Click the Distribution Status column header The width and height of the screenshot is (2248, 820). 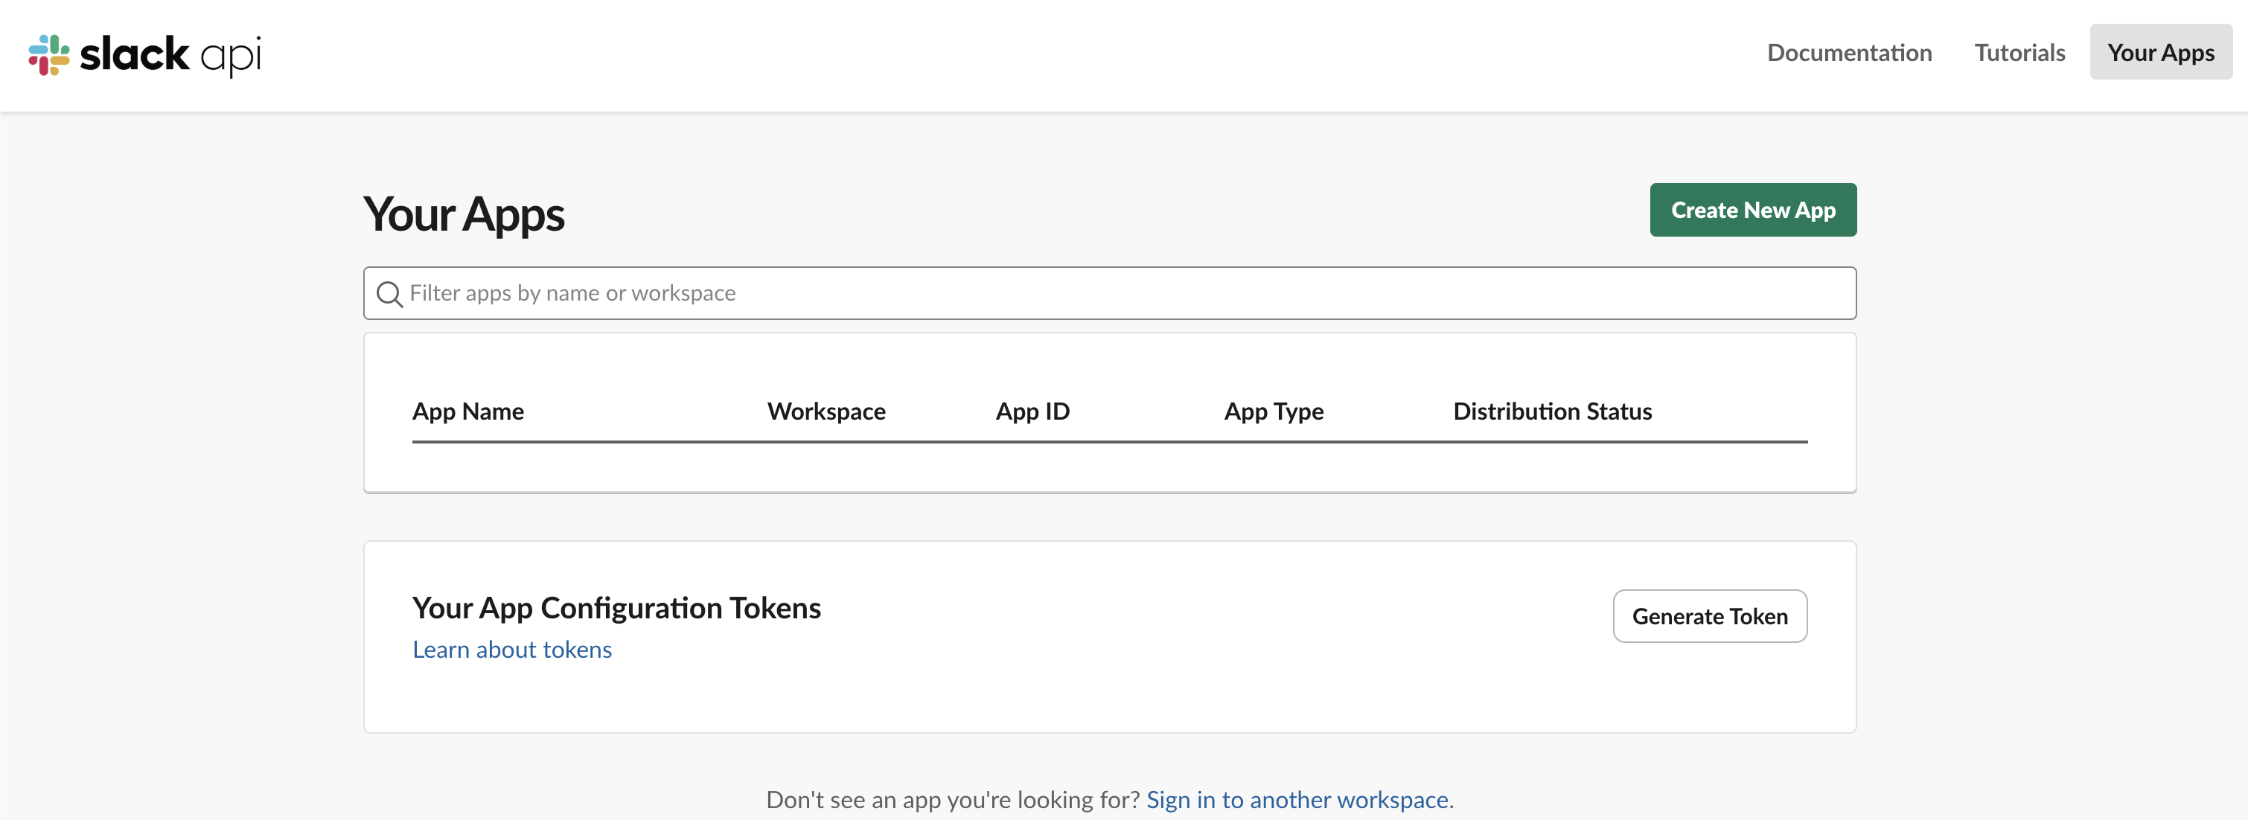point(1551,411)
